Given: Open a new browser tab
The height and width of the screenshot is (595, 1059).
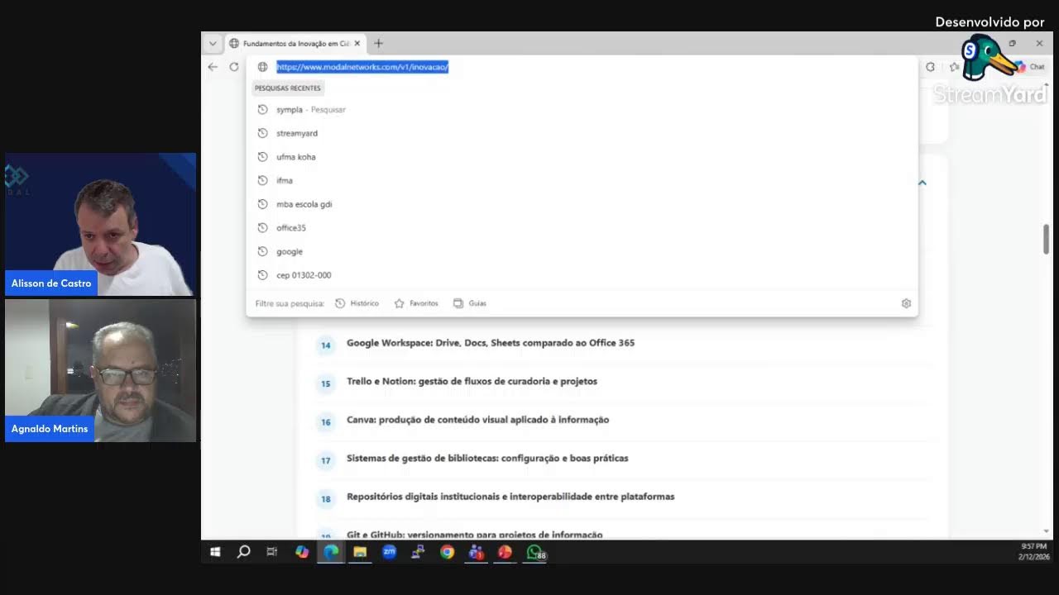Looking at the screenshot, I should point(378,43).
